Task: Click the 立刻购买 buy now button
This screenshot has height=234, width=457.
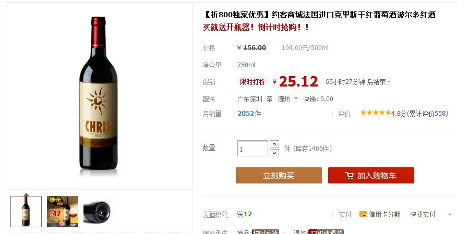Action: [x=279, y=175]
